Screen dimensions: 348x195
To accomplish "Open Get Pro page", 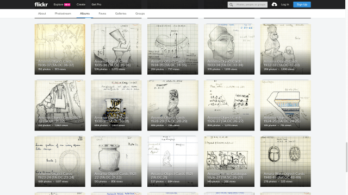I will pyautogui.click(x=96, y=4).
